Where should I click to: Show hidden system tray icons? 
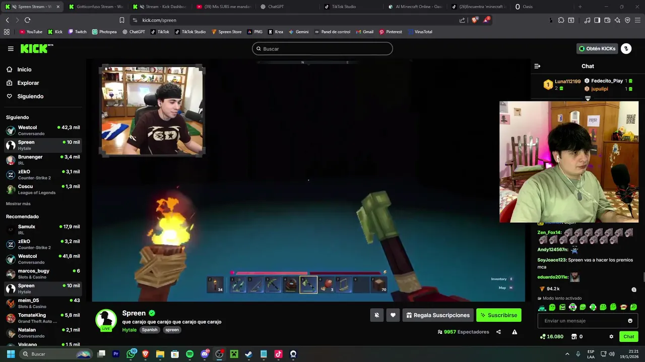[x=567, y=354]
